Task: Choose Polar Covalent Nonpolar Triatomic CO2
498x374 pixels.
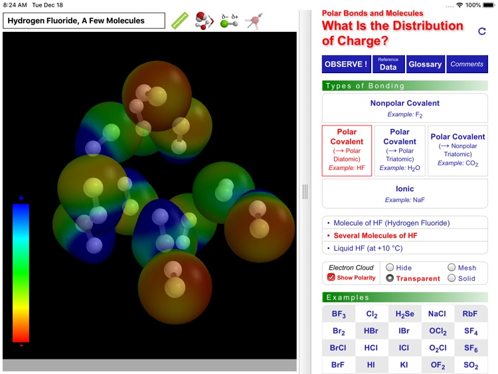Action: coord(457,151)
